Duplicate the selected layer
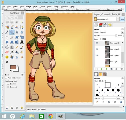The image size is (126, 120). (111, 69)
